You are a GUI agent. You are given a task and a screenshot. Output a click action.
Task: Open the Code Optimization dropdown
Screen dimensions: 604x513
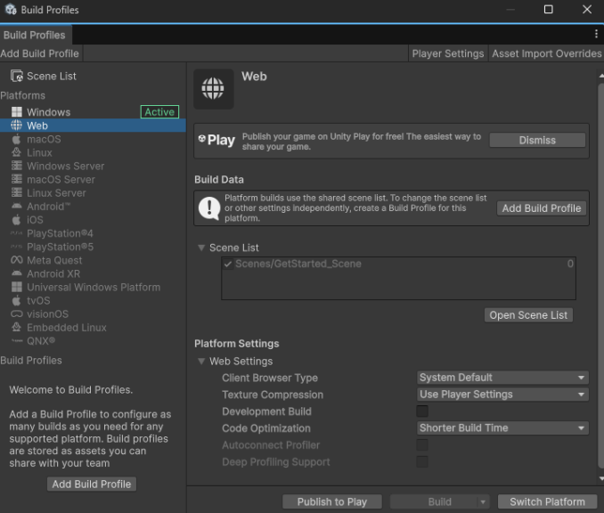coord(502,428)
